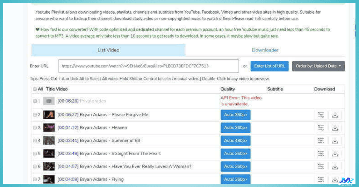Open settings sliders icon for Heaven
The image size is (359, 187).
coord(321,128)
